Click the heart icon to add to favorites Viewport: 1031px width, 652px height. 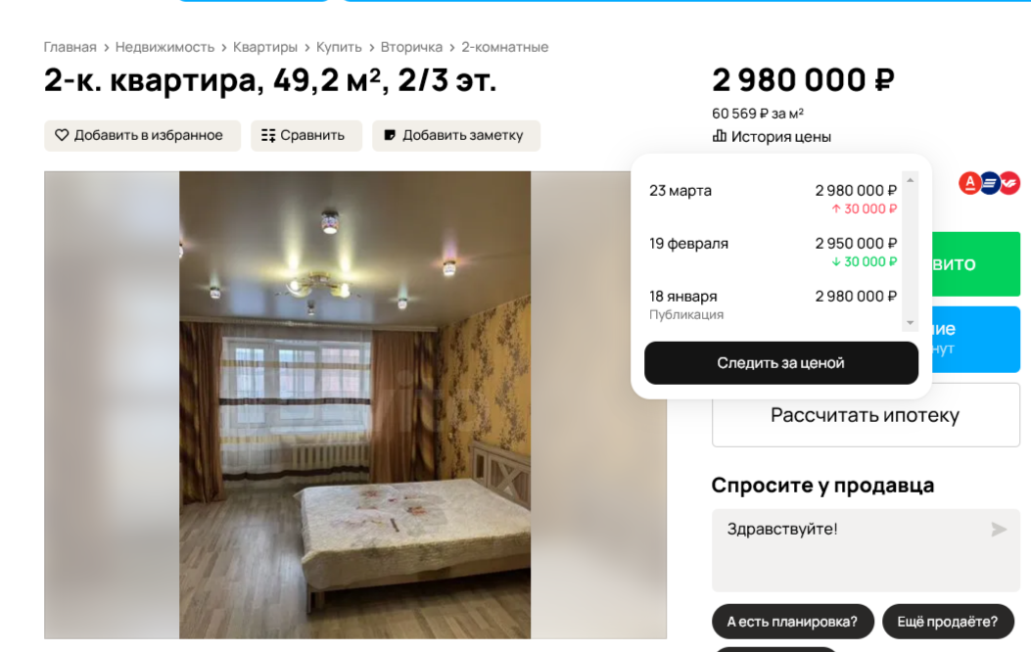[x=62, y=135]
